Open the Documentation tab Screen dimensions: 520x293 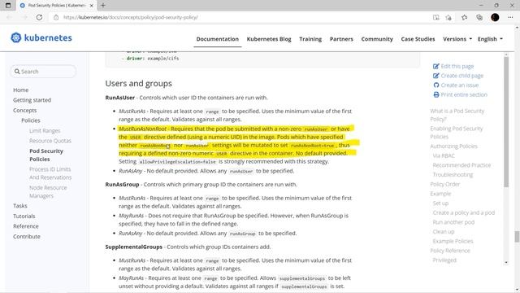[x=217, y=39]
